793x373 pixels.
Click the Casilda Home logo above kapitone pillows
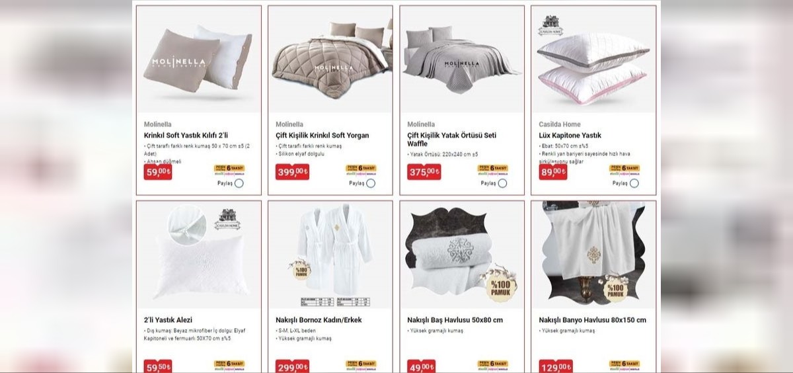[550, 26]
